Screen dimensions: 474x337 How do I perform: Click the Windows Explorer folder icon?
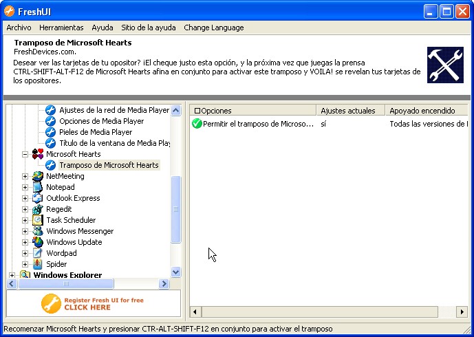point(25,274)
